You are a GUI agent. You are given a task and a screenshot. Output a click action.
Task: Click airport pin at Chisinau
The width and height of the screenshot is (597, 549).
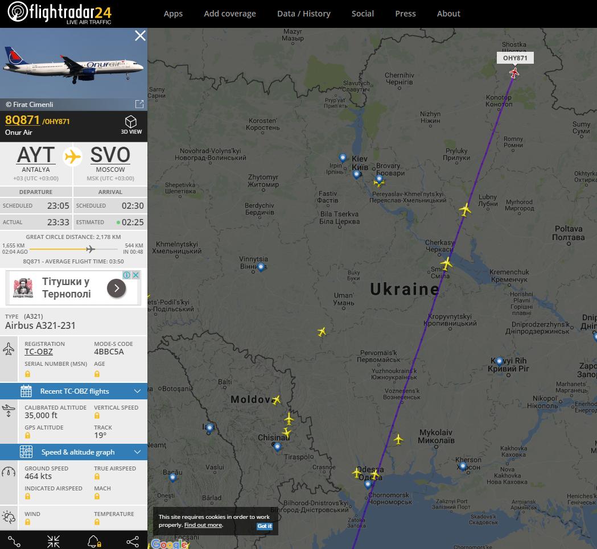tap(277, 447)
